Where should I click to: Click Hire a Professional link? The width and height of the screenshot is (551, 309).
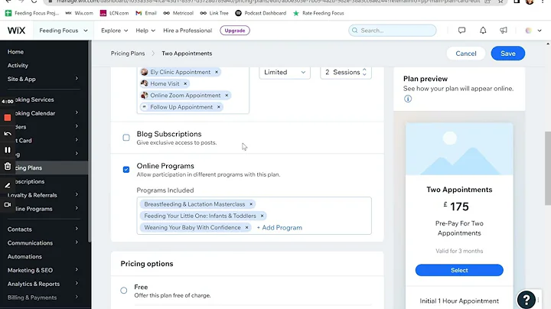point(187,31)
